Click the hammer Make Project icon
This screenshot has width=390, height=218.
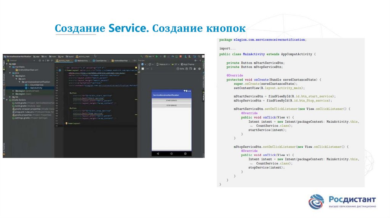[x=141, y=57]
